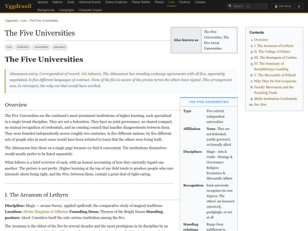Select the 'universities' tag pill

click(x=41, y=47)
